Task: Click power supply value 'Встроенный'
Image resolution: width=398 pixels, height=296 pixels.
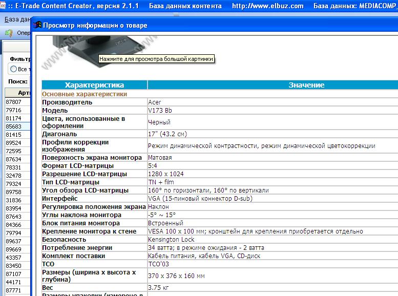Action: [x=166, y=223]
